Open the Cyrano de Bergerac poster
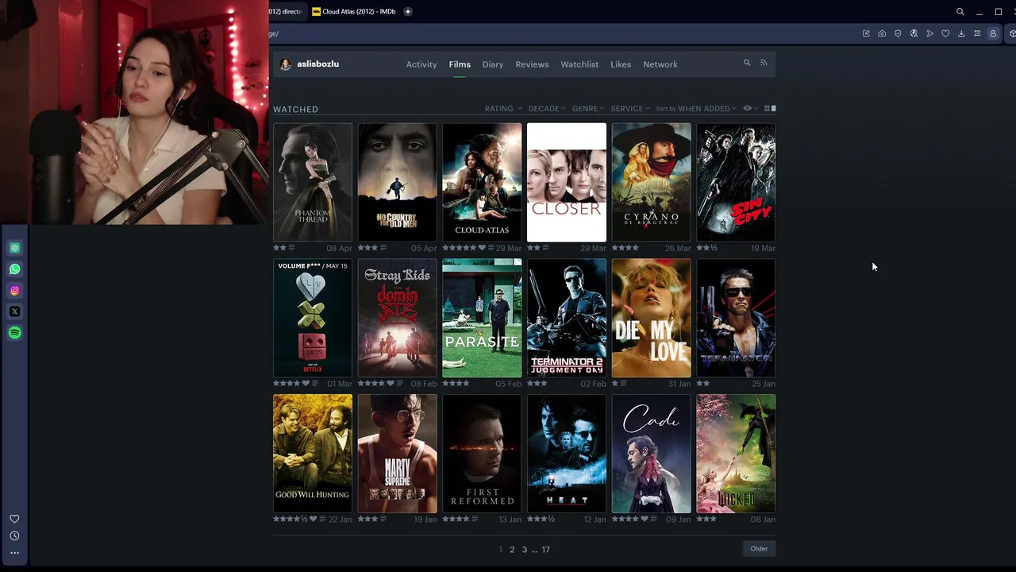1016x572 pixels. pos(652,182)
